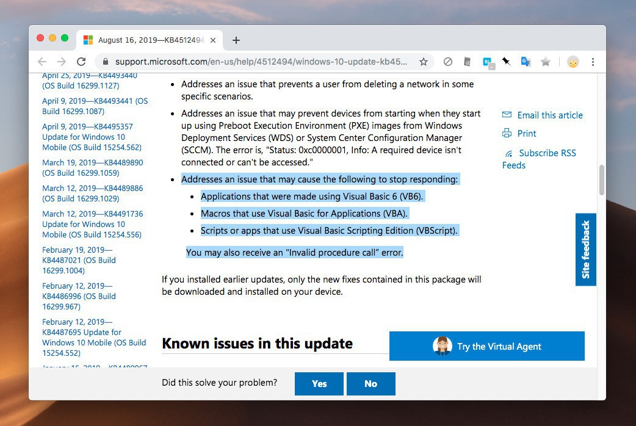
Task: Click the "Invalid procedure call" error sentence
Action: click(294, 252)
